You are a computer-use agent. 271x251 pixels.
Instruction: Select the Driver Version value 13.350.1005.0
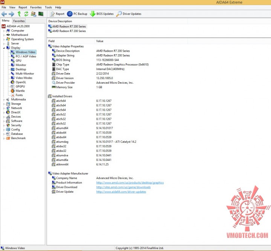click(105, 78)
